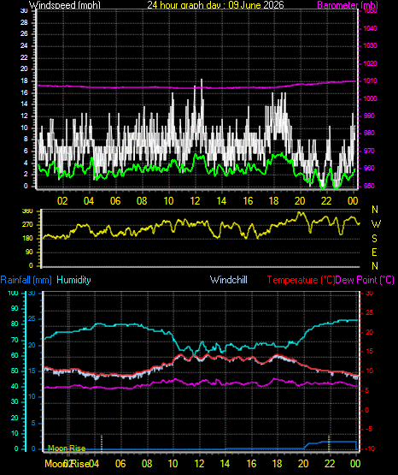Click hour label 20 under the temperature graph
The width and height of the screenshot is (398, 475).
(x=303, y=464)
